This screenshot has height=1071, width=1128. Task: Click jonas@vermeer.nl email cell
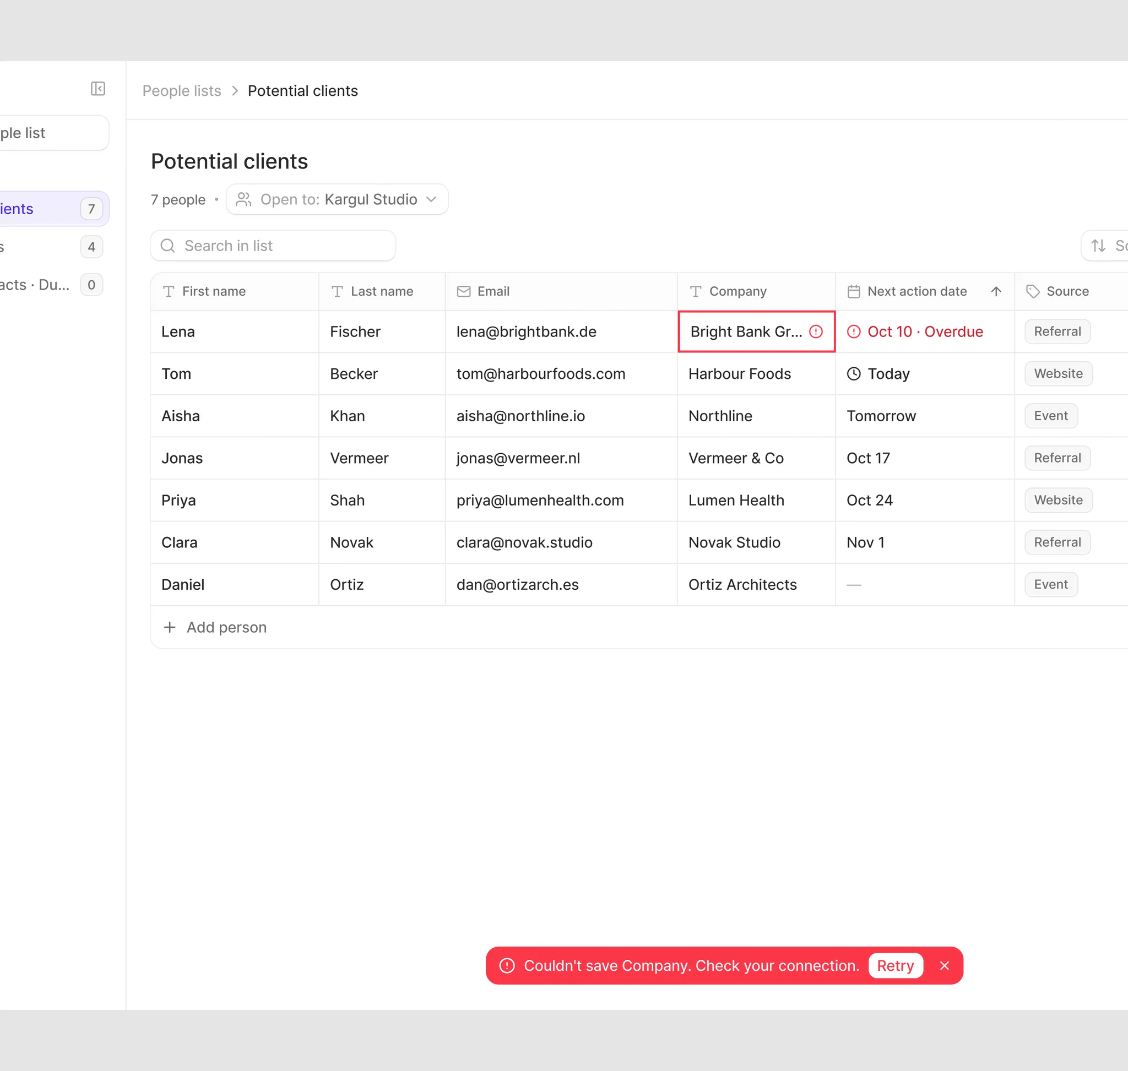click(561, 458)
